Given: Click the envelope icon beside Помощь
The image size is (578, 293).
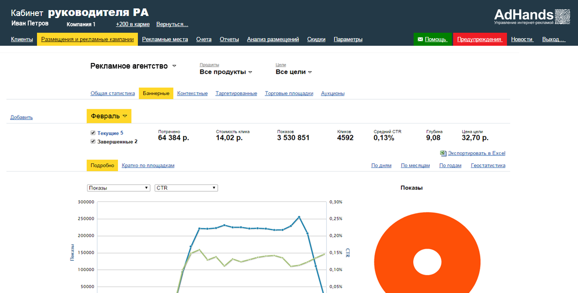Looking at the screenshot, I should 420,39.
